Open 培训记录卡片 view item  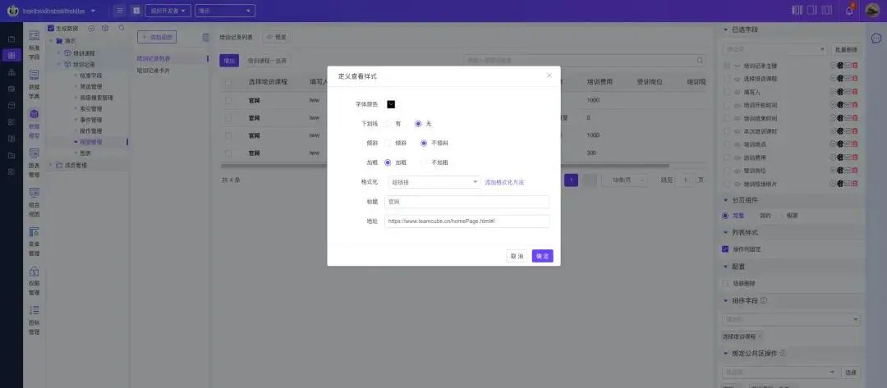pyautogui.click(x=154, y=71)
